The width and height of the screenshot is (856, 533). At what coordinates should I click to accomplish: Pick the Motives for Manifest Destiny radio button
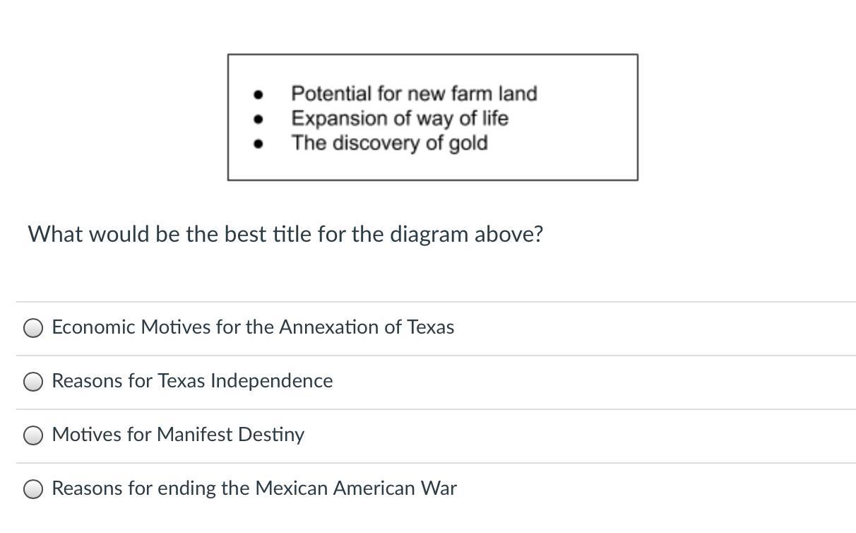tap(33, 435)
